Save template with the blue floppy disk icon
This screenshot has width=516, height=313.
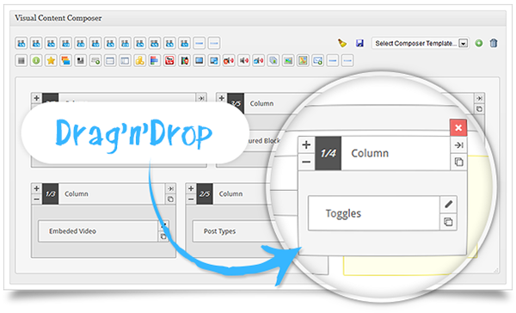coord(359,43)
